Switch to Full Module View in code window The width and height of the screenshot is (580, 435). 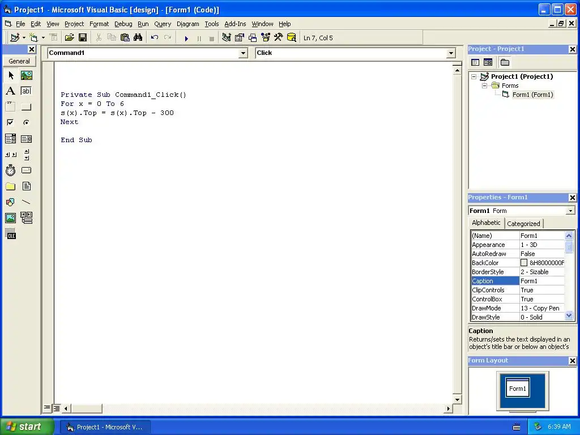click(56, 408)
